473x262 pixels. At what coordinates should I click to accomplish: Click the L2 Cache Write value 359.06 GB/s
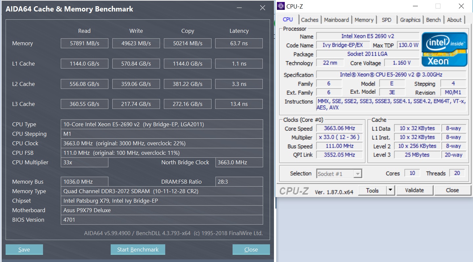coord(136,84)
